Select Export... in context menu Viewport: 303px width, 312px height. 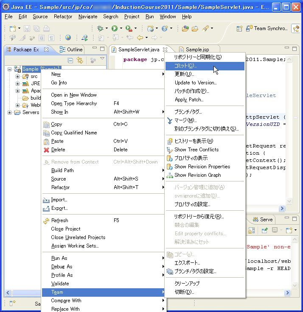tap(104, 208)
